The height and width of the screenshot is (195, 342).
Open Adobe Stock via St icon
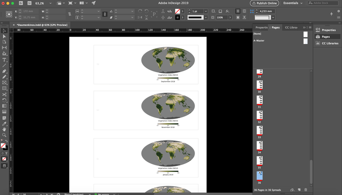(x=29, y=3)
